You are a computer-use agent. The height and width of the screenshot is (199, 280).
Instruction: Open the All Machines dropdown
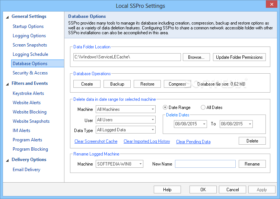[125, 109]
